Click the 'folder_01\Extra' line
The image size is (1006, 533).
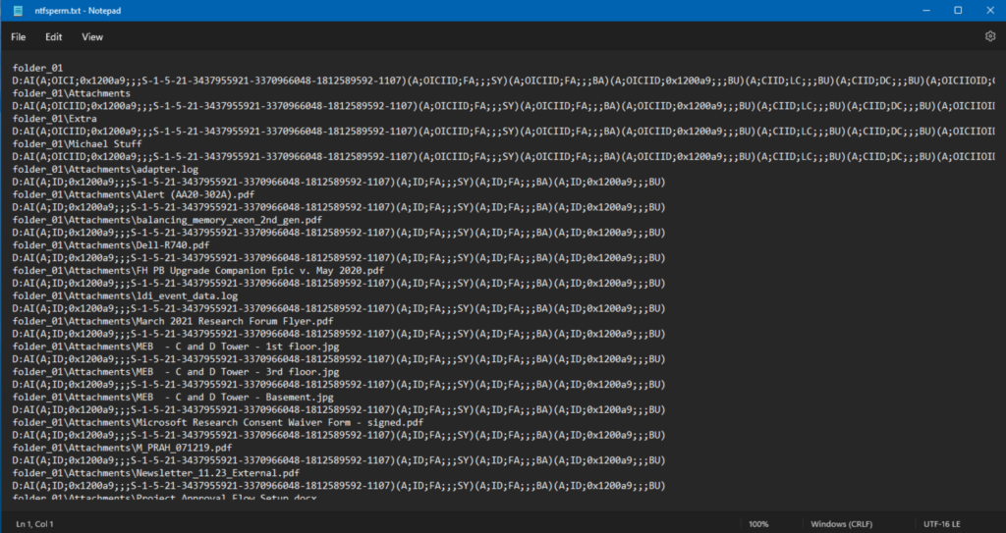pyautogui.click(x=55, y=119)
